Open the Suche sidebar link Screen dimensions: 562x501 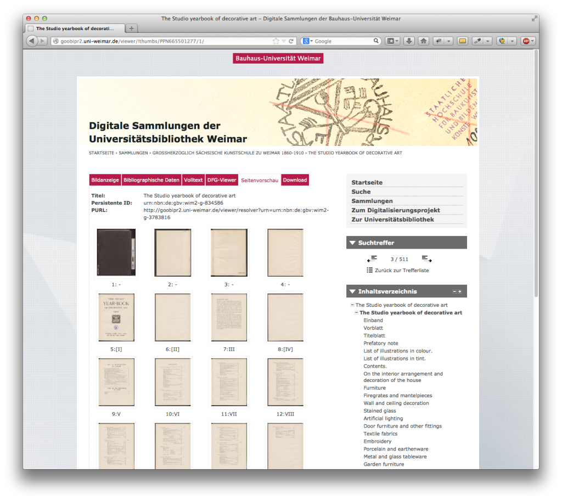[x=361, y=192]
